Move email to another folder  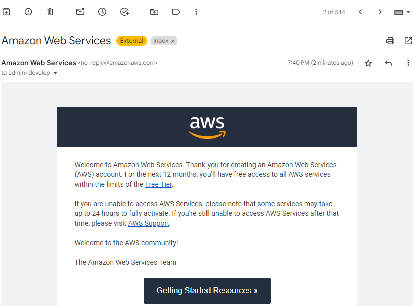point(154,12)
